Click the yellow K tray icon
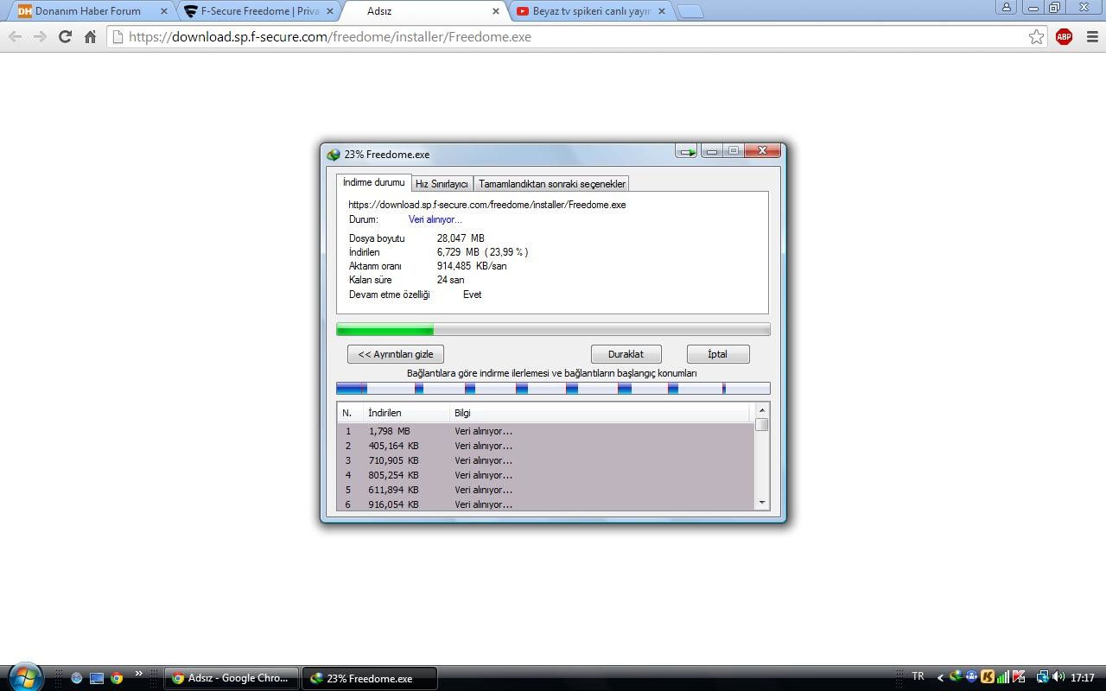This screenshot has width=1106, height=691. [x=987, y=677]
